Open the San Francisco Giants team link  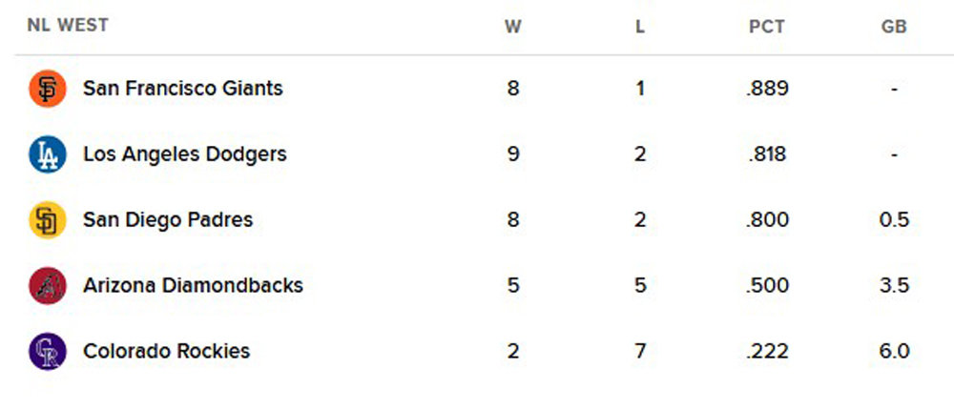[x=182, y=89]
